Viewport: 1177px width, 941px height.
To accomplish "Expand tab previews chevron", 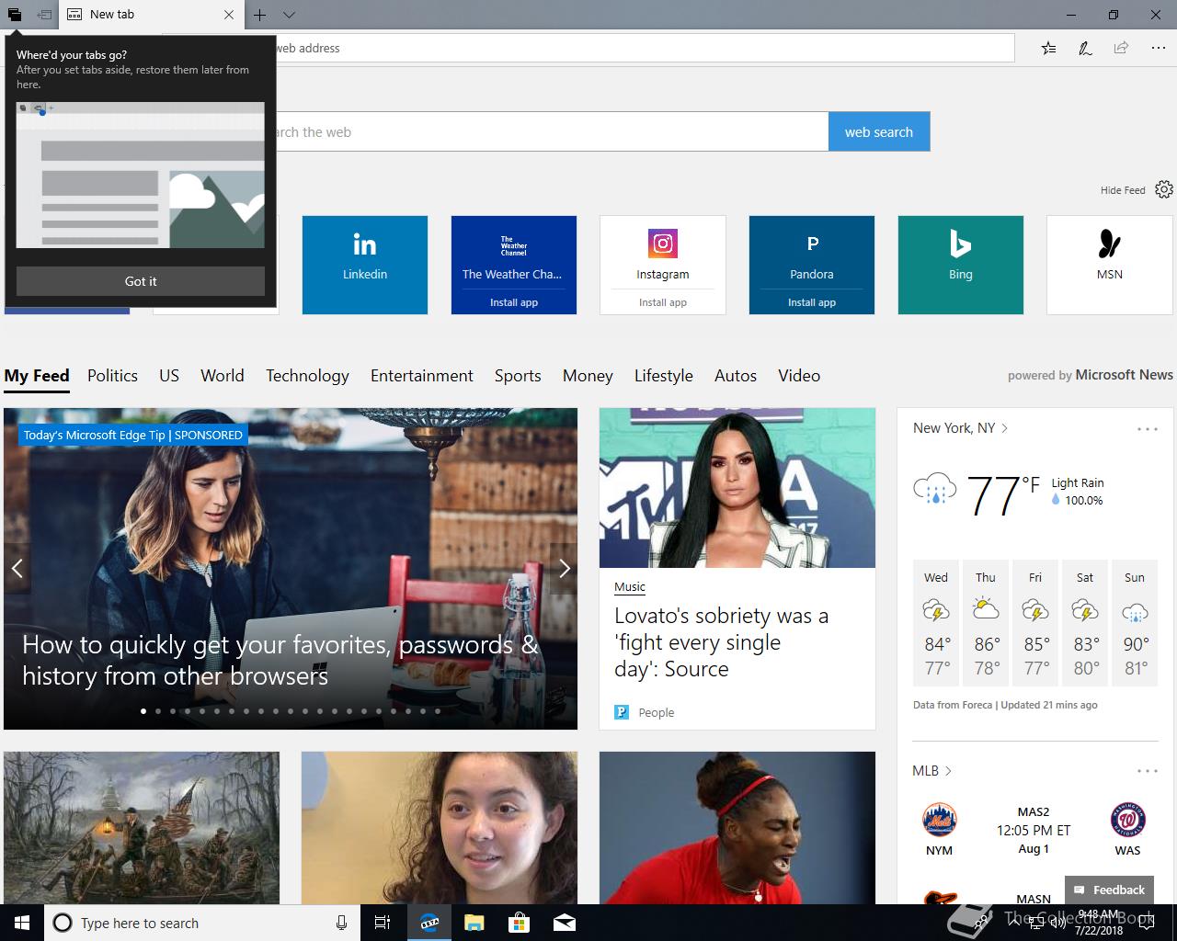I will (x=289, y=15).
